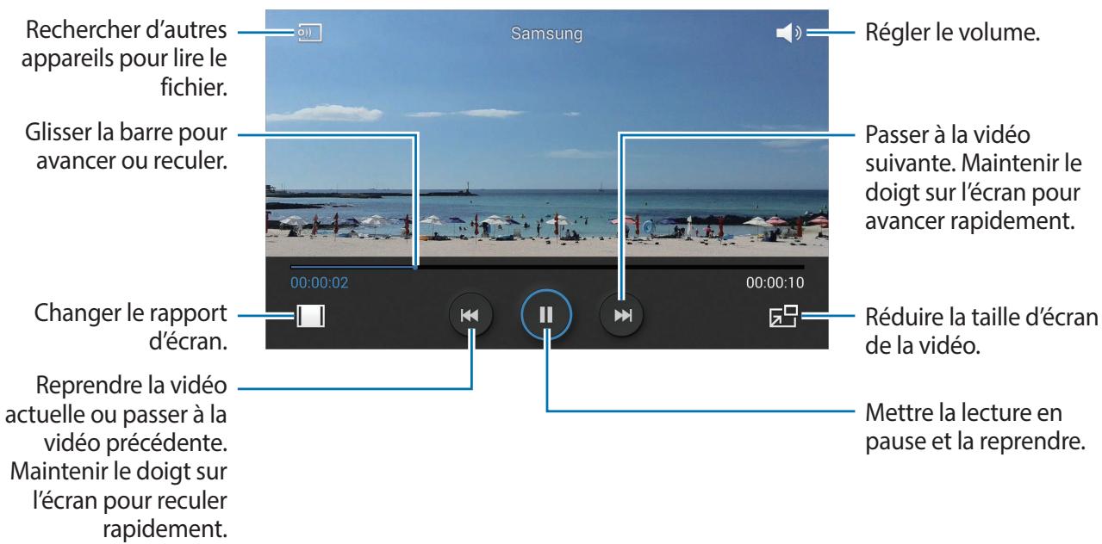Click the Samsung video title
This screenshot has width=1102, height=544.
point(545,34)
